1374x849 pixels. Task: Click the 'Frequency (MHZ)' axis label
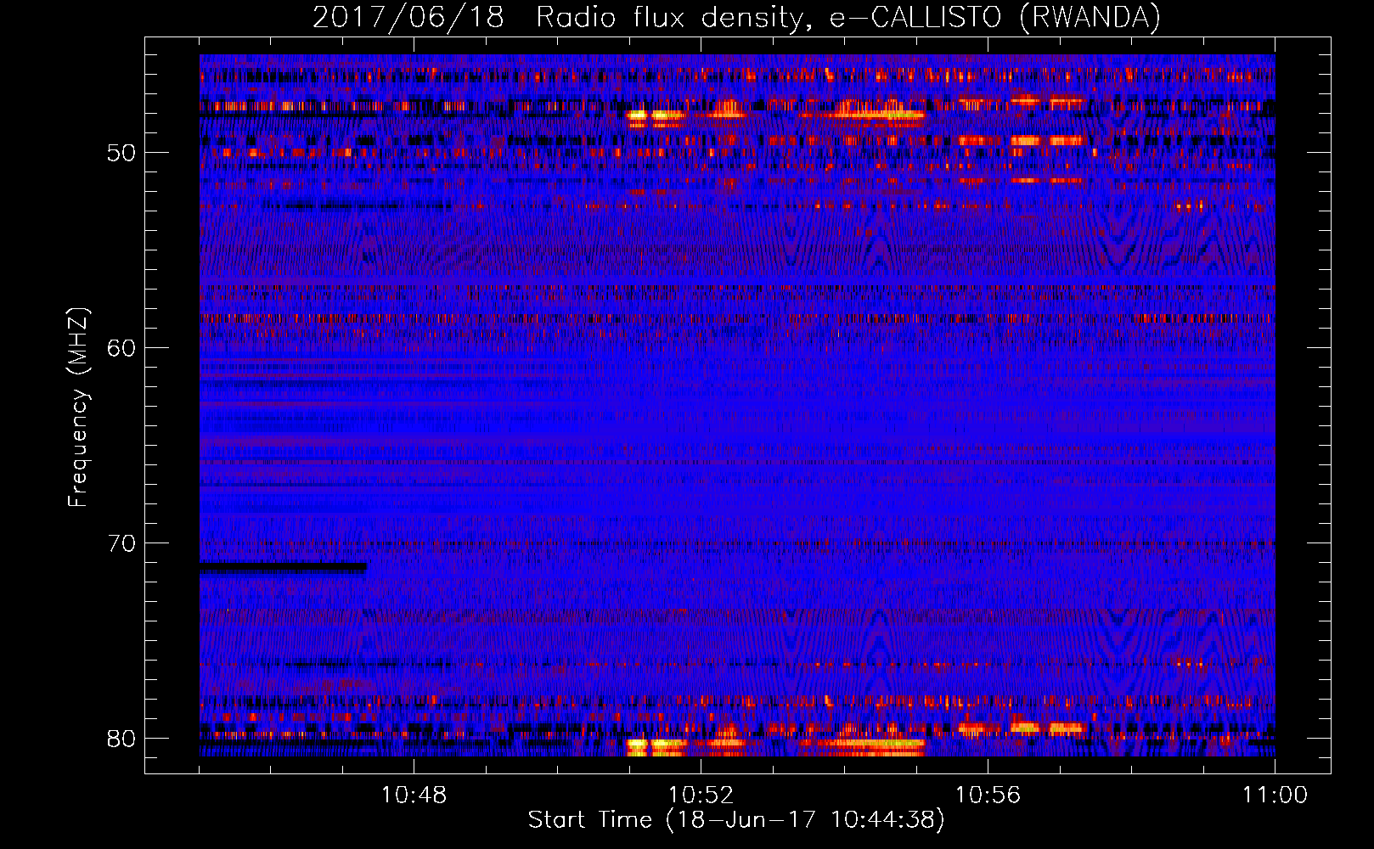78,408
